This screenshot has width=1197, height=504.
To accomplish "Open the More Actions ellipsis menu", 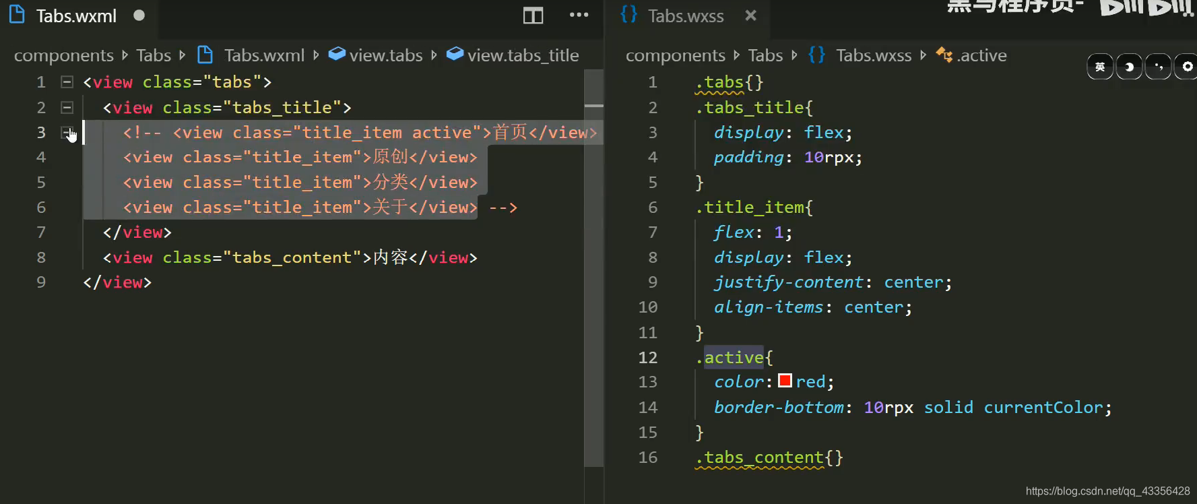I will coord(579,15).
